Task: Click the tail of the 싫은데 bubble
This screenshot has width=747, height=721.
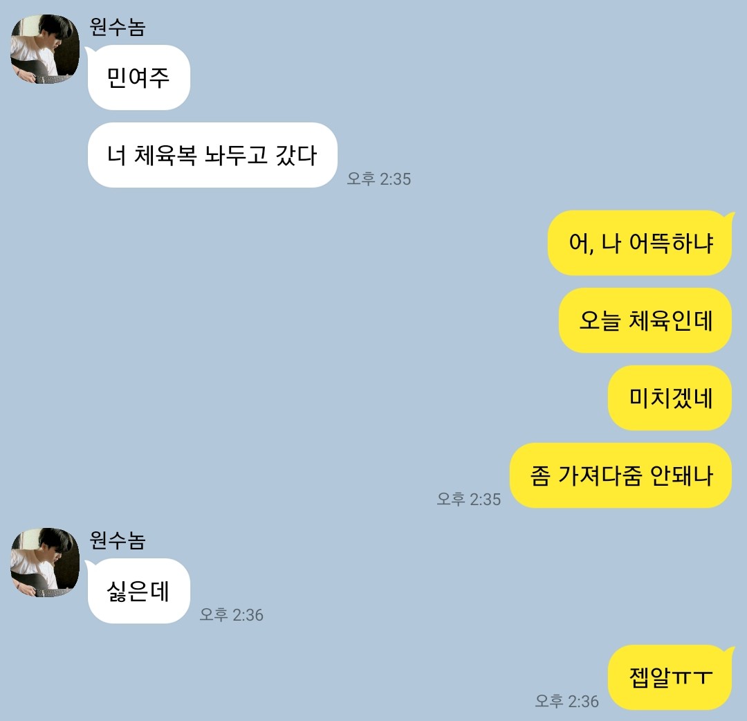Action: click(x=89, y=565)
